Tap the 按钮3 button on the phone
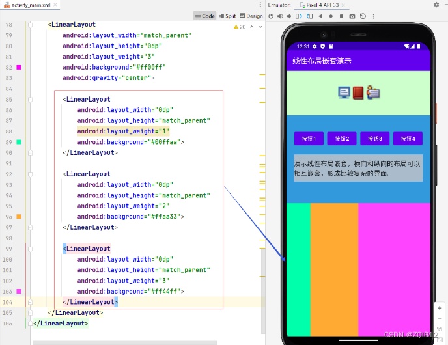Image resolution: width=448 pixels, height=345 pixels. (x=374, y=139)
